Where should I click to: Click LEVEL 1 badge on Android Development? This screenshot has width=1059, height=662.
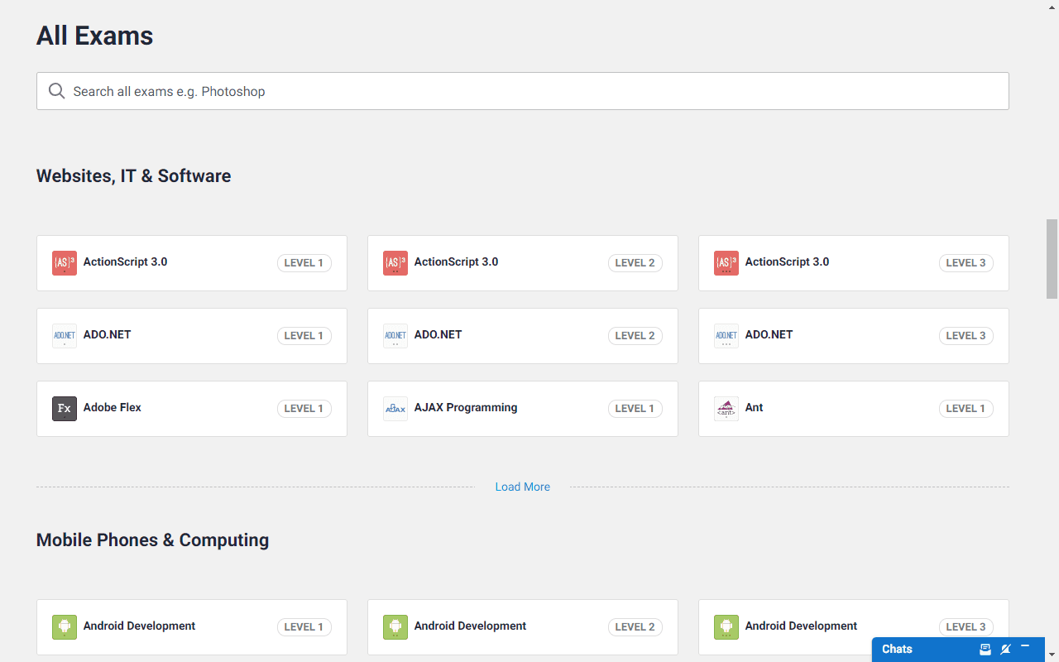pyautogui.click(x=304, y=627)
